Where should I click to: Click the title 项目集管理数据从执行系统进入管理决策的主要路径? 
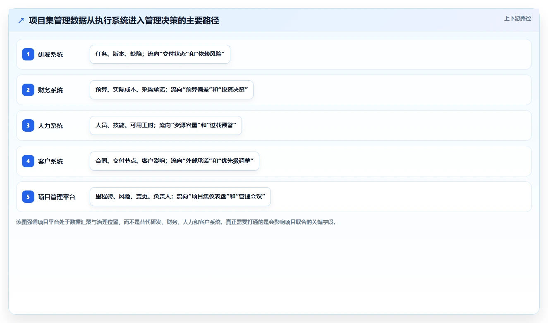(124, 20)
